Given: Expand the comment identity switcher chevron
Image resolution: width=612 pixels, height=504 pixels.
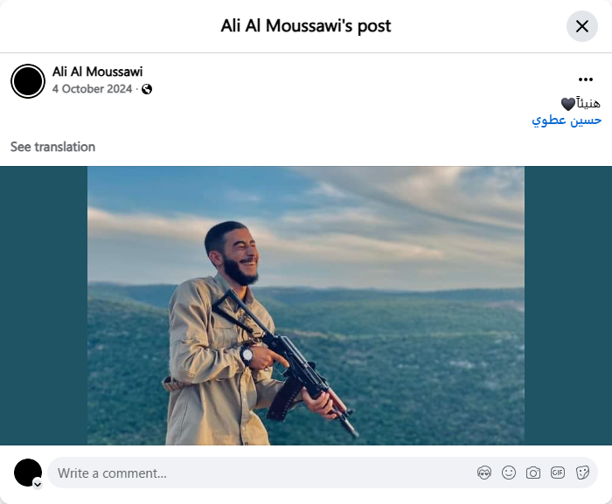Looking at the screenshot, I should click(x=38, y=483).
